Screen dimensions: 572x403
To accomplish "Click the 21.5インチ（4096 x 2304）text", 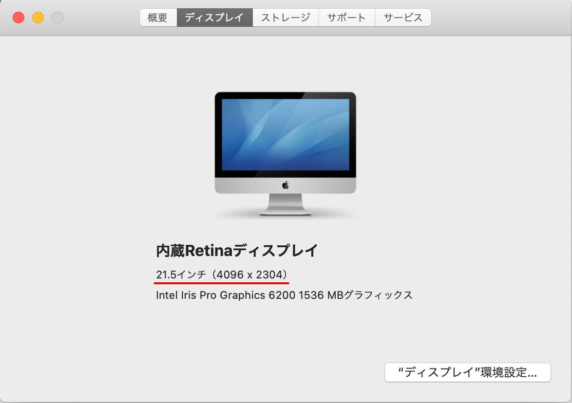I will point(222,275).
